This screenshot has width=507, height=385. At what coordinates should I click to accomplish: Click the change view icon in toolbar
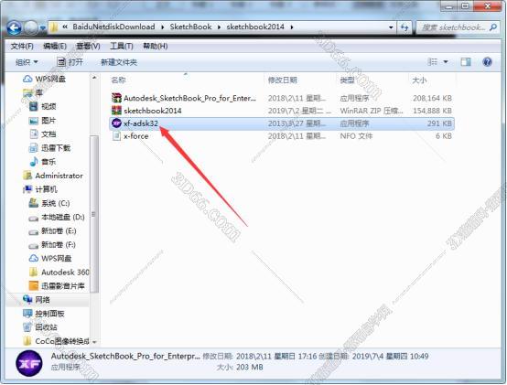click(x=432, y=61)
